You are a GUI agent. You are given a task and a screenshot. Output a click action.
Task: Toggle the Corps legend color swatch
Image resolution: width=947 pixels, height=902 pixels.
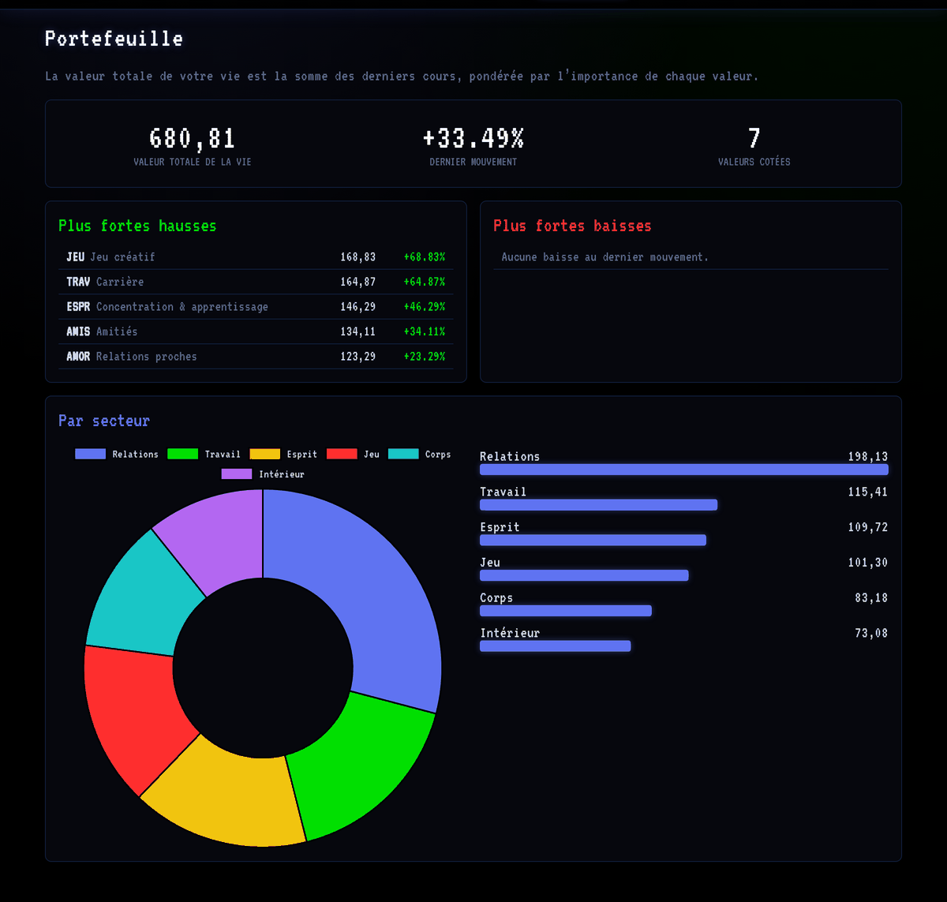click(403, 454)
